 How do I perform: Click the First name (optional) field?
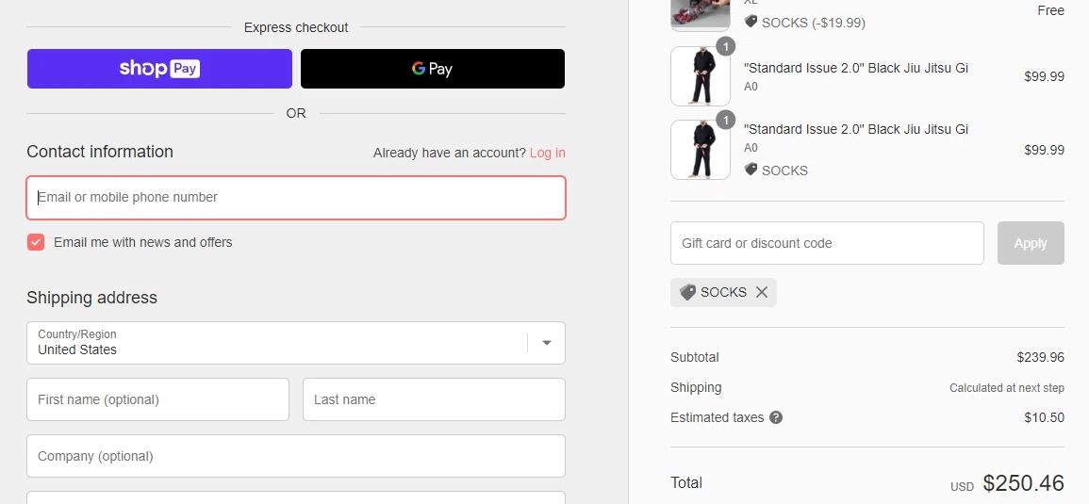coord(157,399)
